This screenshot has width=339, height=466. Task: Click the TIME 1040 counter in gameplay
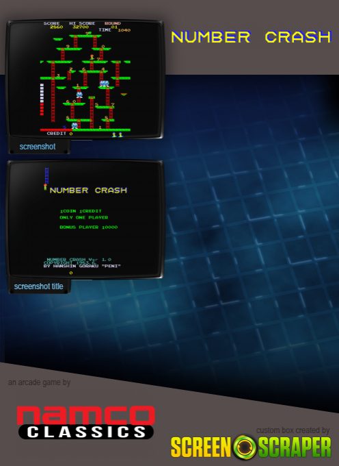tap(114, 30)
